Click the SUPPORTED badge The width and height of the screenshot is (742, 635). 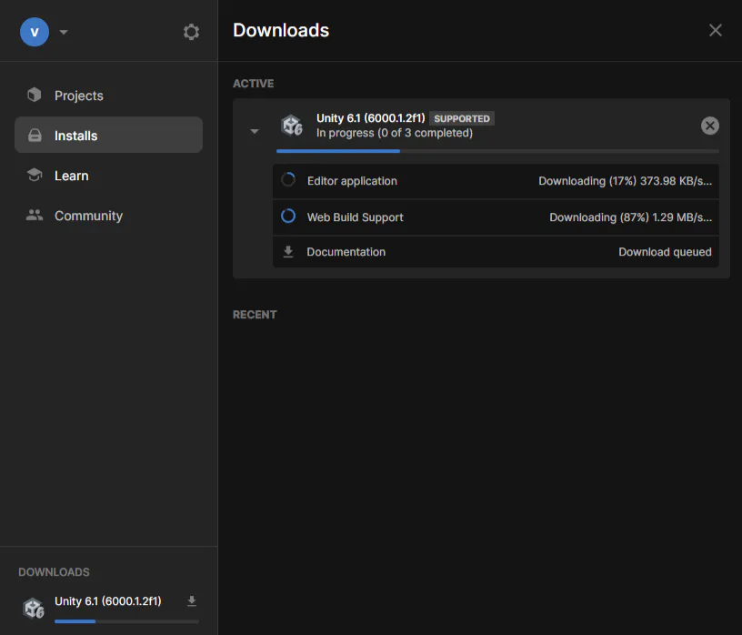tap(462, 118)
